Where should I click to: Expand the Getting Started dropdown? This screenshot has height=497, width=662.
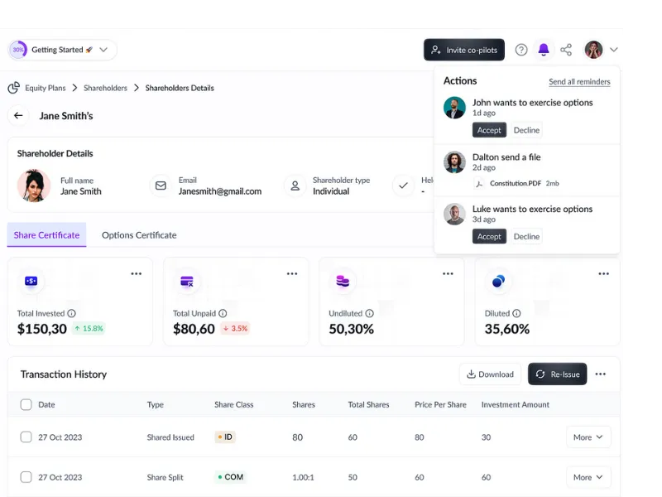(x=103, y=50)
